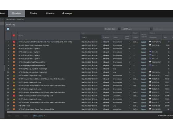Click the host icon beside 10.1.124.112

pyautogui.click(x=150, y=42)
